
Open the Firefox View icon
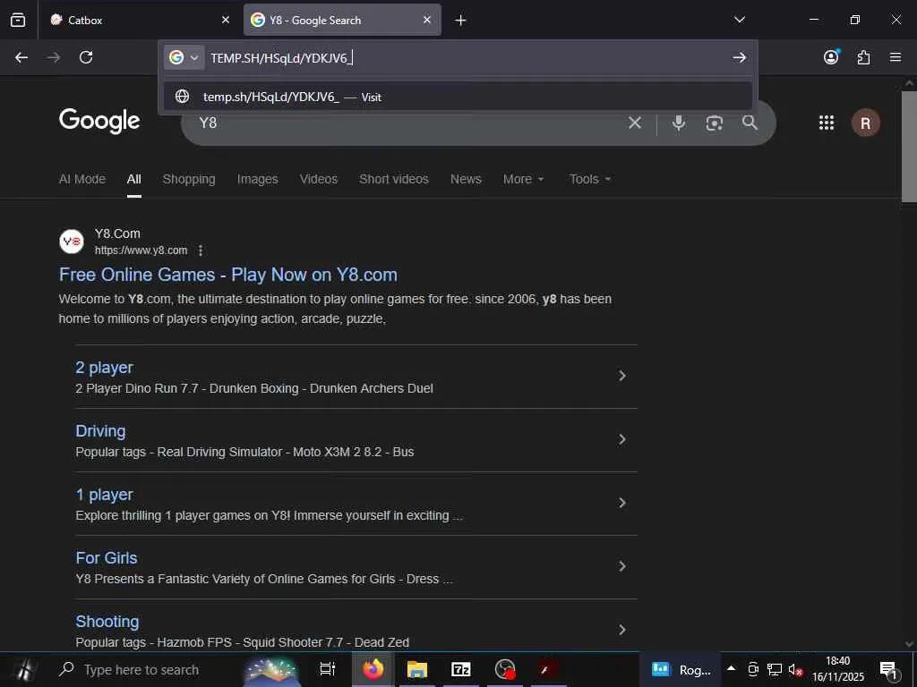(x=18, y=20)
